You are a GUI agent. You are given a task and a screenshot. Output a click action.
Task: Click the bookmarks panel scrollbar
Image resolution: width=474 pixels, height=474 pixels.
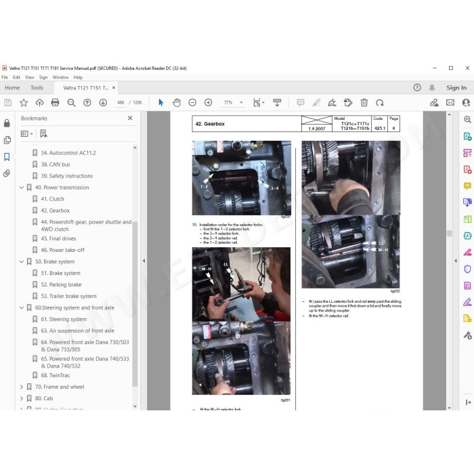click(x=135, y=304)
